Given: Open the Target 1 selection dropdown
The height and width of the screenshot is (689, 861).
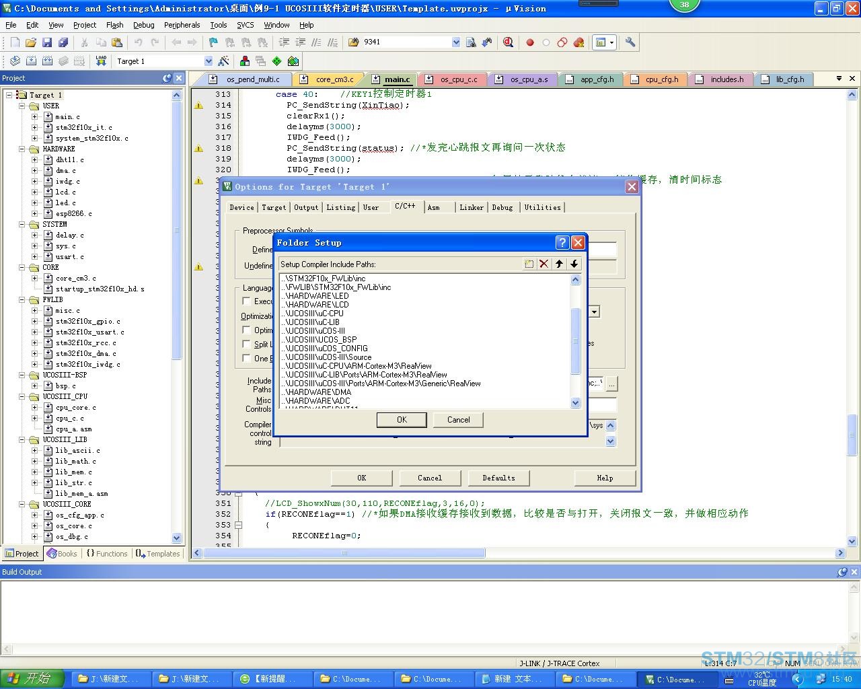Looking at the screenshot, I should (208, 61).
